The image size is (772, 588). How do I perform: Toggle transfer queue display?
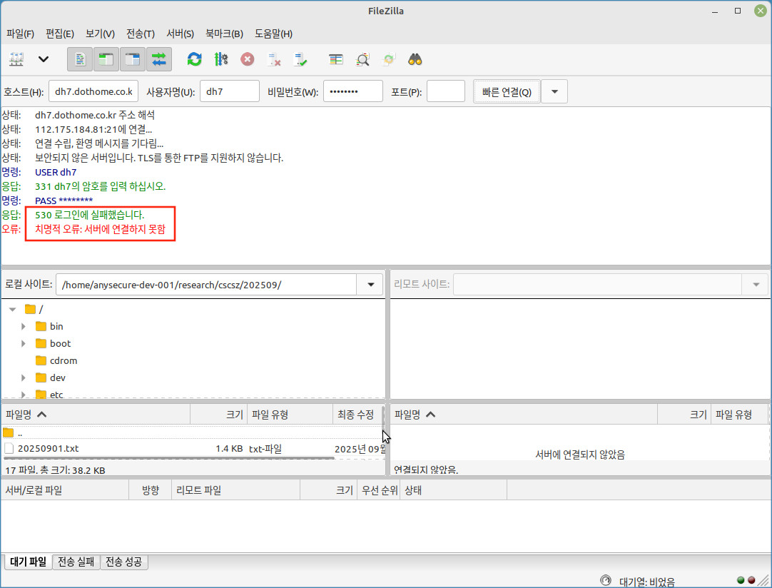point(159,59)
